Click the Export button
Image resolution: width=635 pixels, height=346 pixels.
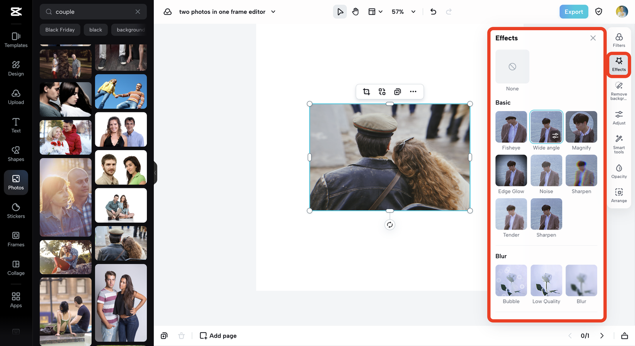573,12
